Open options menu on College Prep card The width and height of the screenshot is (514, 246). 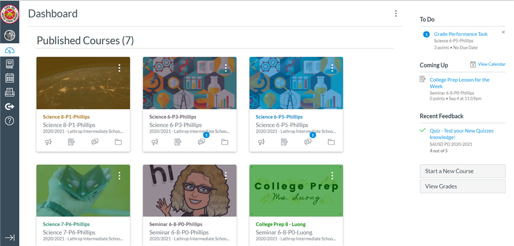click(332, 176)
